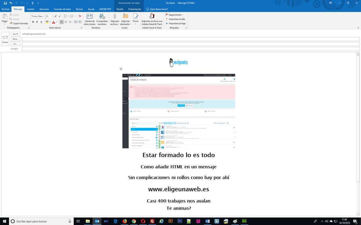Image resolution: width=361 pixels, height=225 pixels.
Task: Toggle centered text alignment
Action: [x=65, y=22]
